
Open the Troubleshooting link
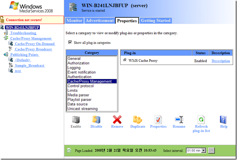[x=23, y=33]
